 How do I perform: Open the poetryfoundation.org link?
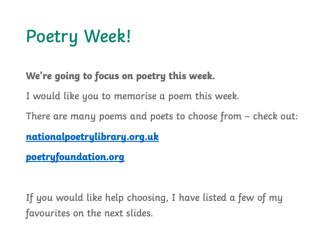point(75,157)
